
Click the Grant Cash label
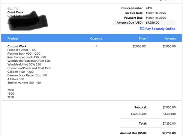pyautogui.click(x=139, y=114)
